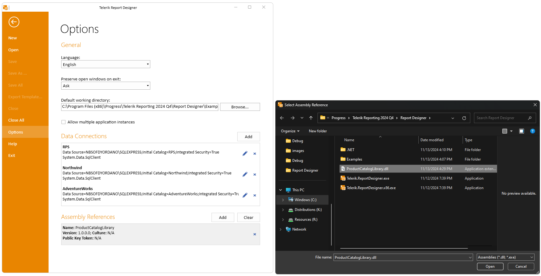Click Browse for working directory

240,107
